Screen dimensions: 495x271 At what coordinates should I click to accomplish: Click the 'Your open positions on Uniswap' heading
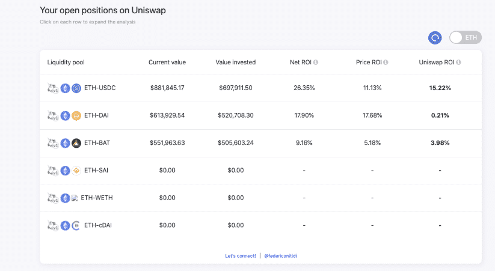pyautogui.click(x=103, y=10)
